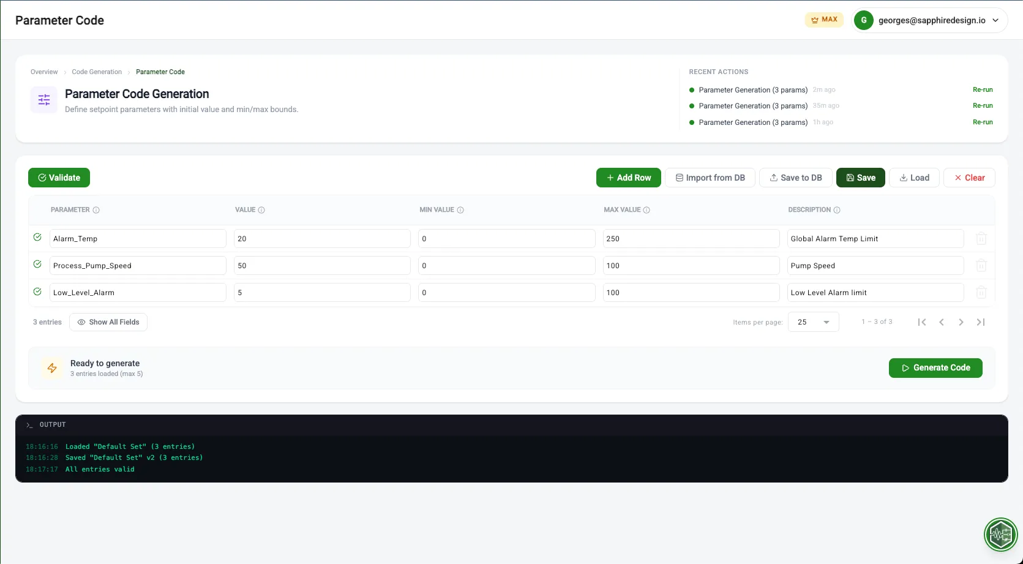Click the "1 – 3 of 3" pagination text
The height and width of the screenshot is (564, 1023).
coord(877,321)
